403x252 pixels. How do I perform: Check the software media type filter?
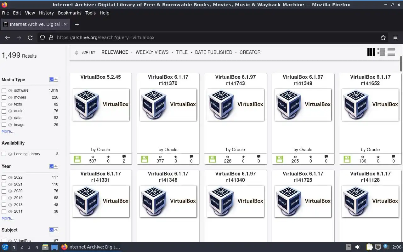(x=4, y=91)
